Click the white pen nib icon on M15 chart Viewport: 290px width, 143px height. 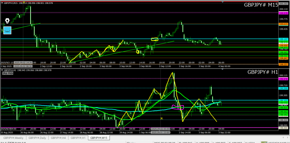[x=7, y=21]
